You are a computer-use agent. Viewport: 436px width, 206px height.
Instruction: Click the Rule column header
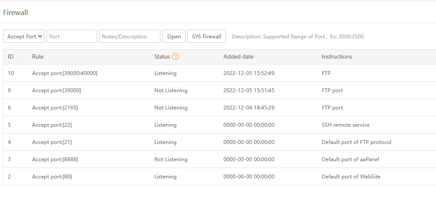point(38,56)
